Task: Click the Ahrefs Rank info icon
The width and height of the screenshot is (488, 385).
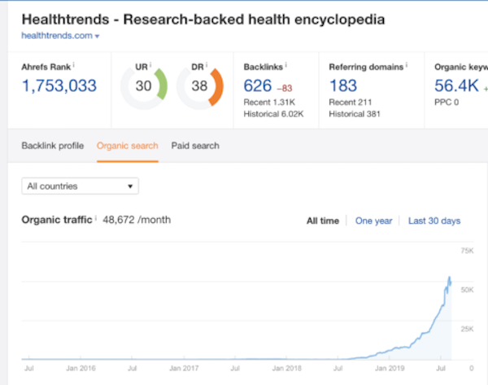Action: [74, 65]
